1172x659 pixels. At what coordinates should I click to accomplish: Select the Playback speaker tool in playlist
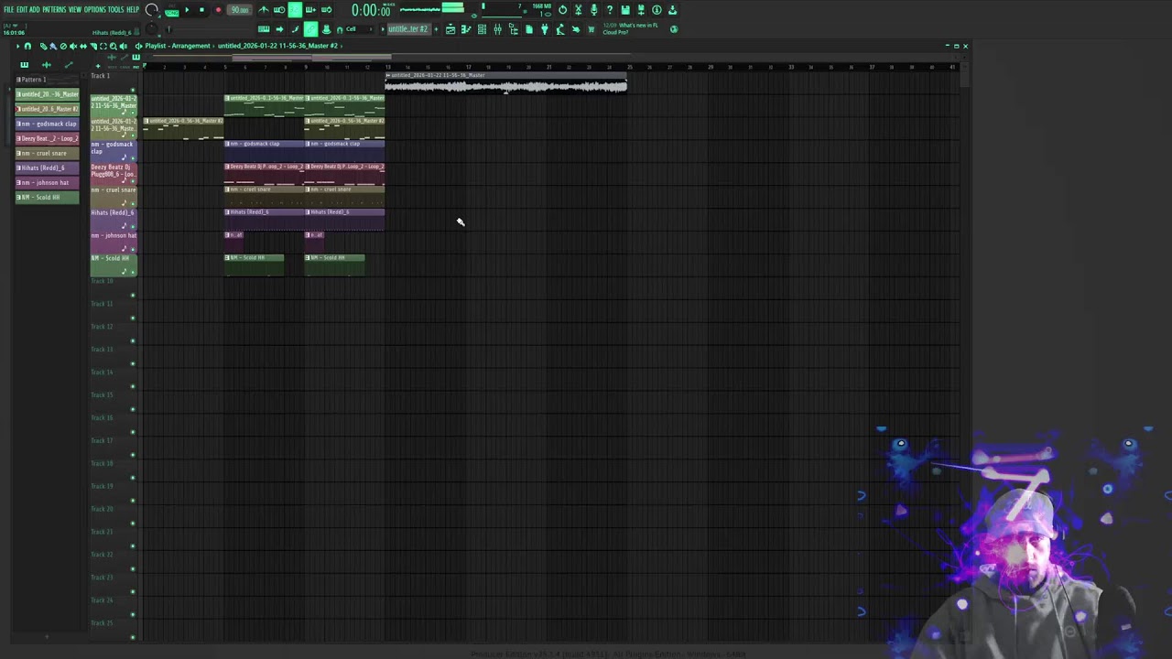click(124, 46)
